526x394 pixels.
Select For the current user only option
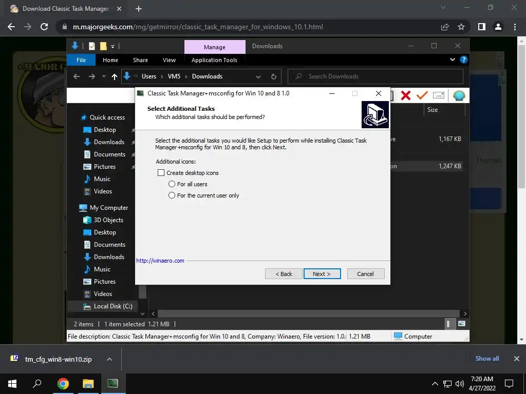click(x=172, y=195)
